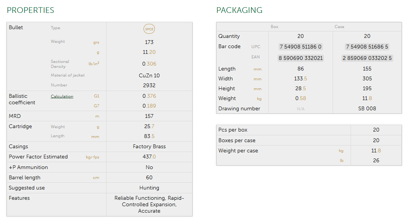Click the PACKAGING section heading
This screenshot has width=405, height=221.
click(239, 10)
